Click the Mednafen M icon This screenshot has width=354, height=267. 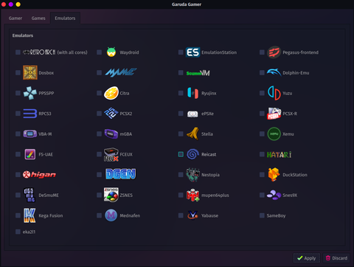111,215
